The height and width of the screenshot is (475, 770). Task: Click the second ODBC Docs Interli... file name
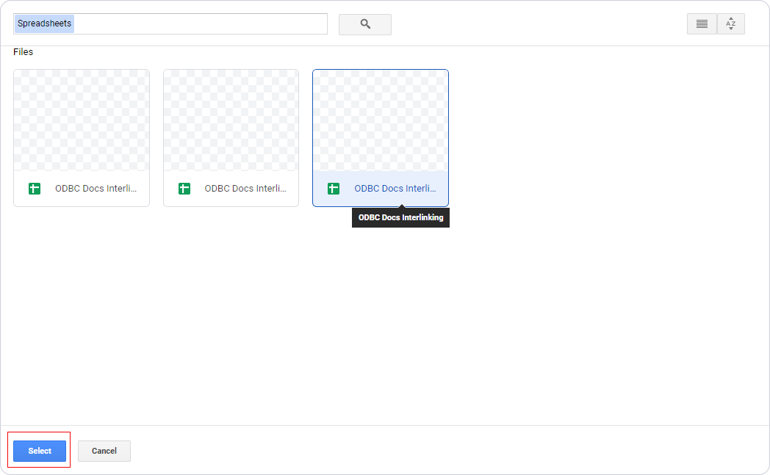[x=245, y=189]
